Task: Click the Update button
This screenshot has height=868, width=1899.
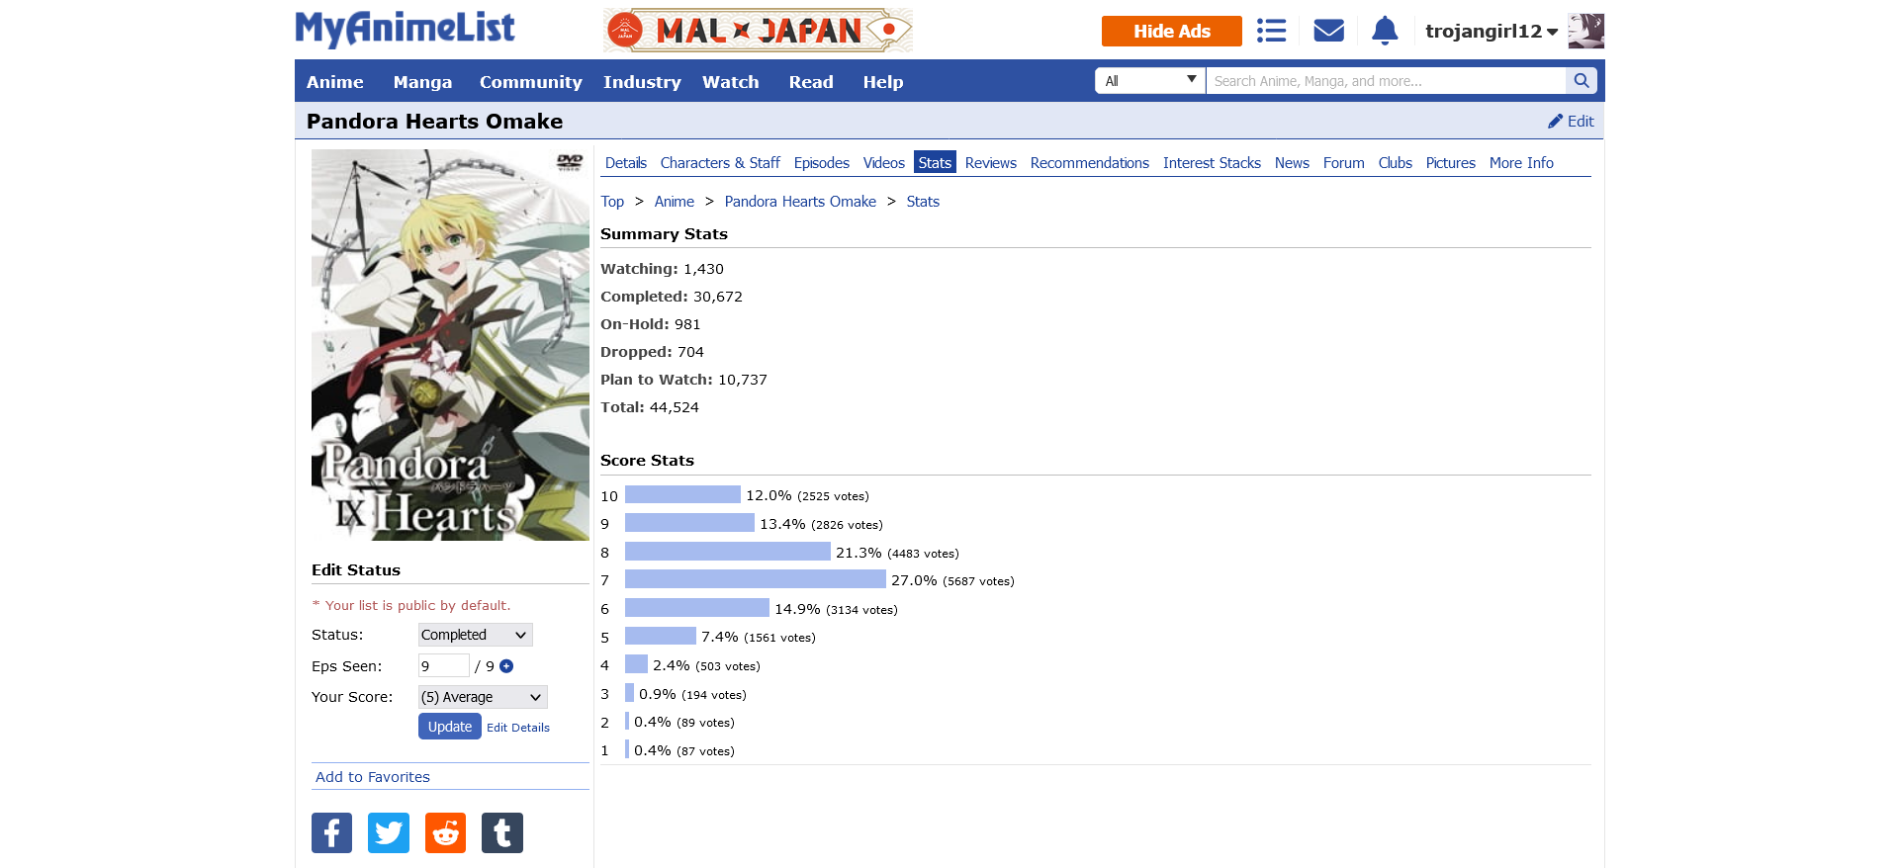Action: (x=450, y=727)
